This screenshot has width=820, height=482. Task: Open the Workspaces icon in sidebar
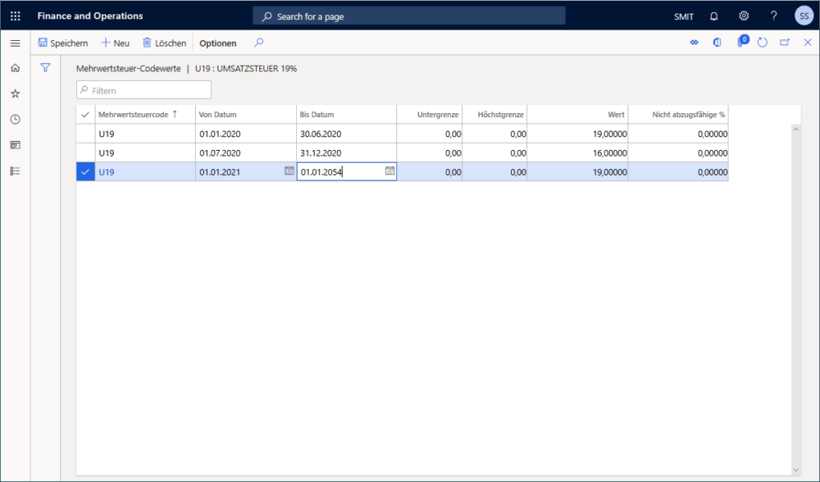pyautogui.click(x=14, y=144)
